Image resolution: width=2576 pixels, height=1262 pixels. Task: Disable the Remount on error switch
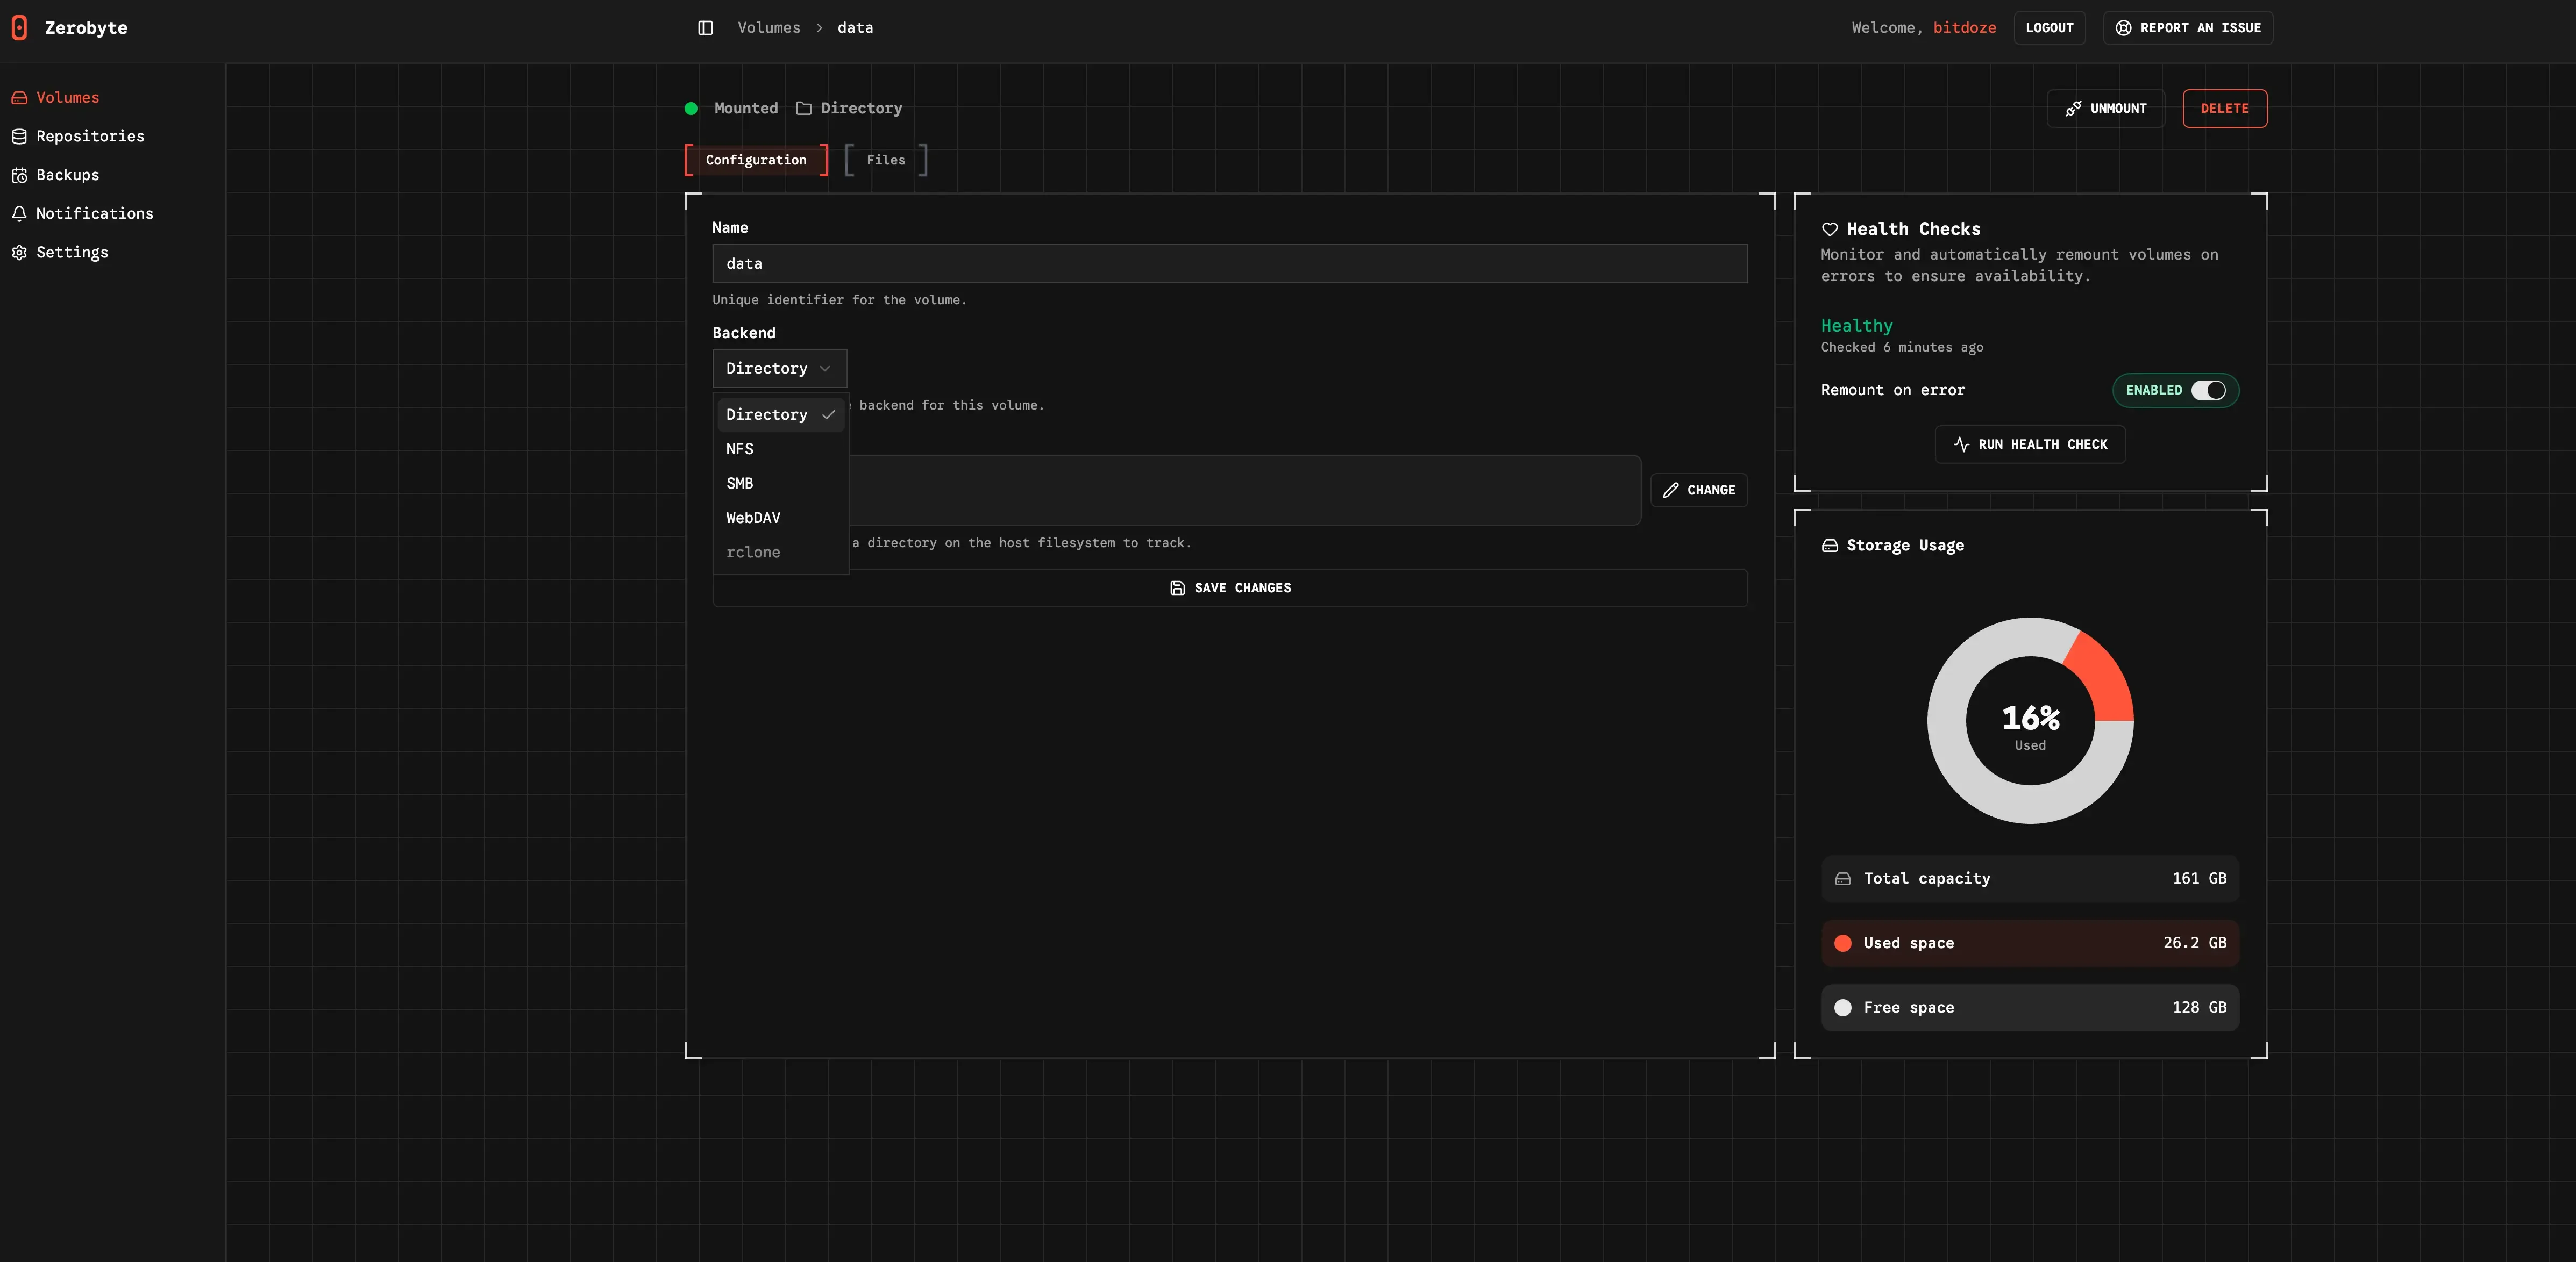[2208, 391]
